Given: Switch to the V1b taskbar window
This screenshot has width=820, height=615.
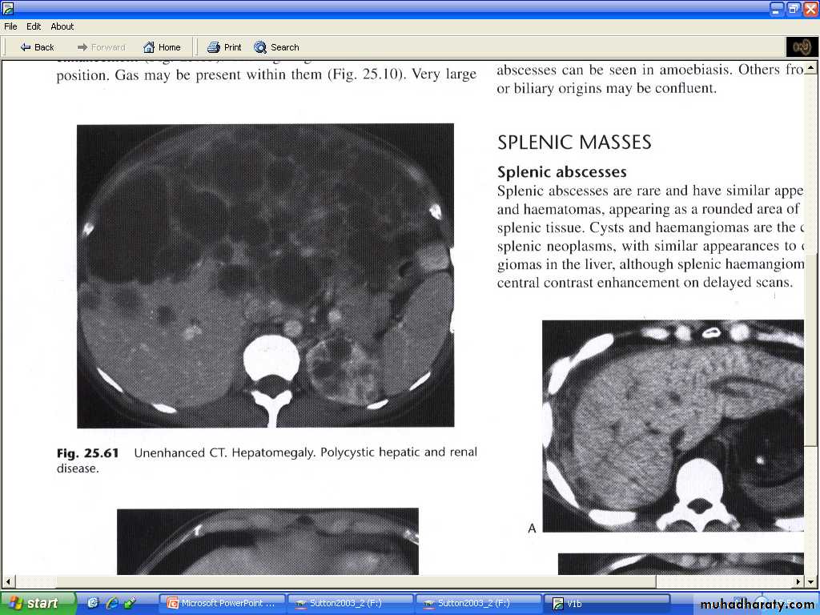Looking at the screenshot, I should [606, 604].
